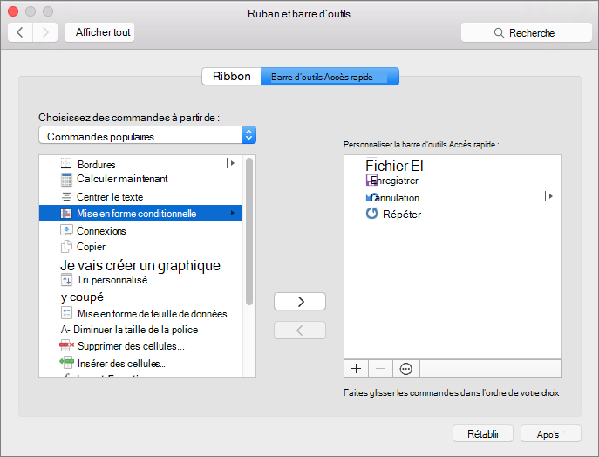
Task: Click the Insérer des cellules icon
Action: tap(67, 361)
